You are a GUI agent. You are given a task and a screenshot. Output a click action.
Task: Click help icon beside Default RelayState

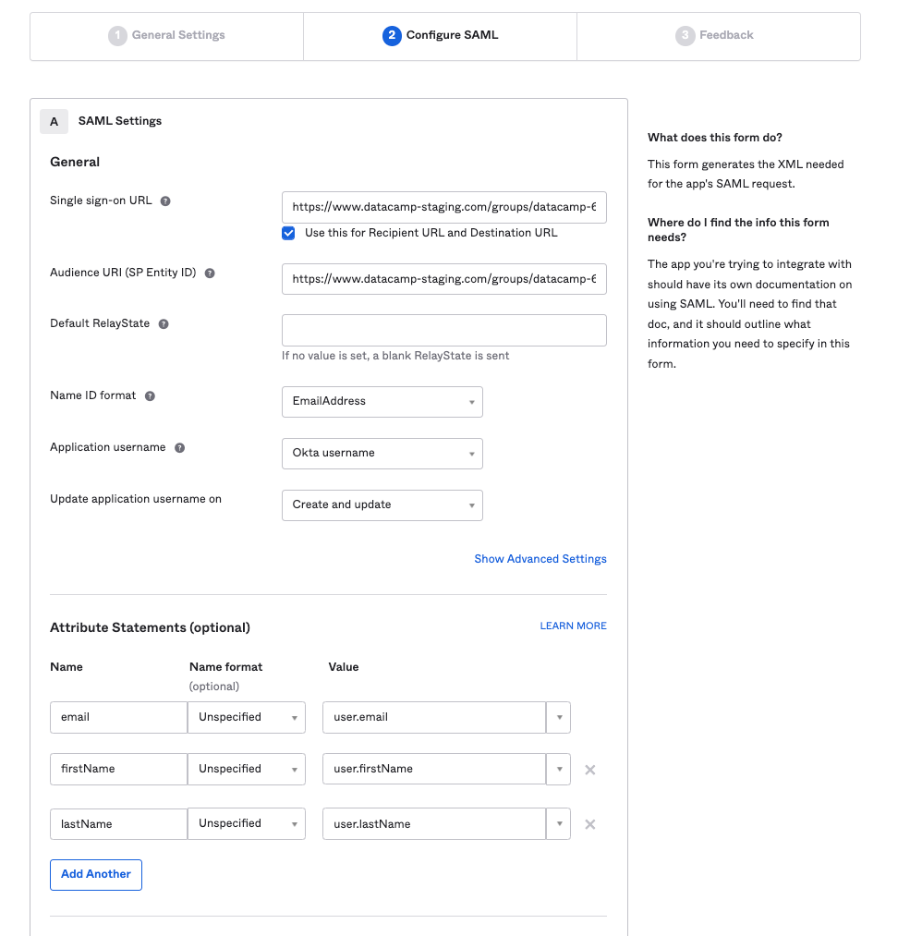(x=164, y=324)
